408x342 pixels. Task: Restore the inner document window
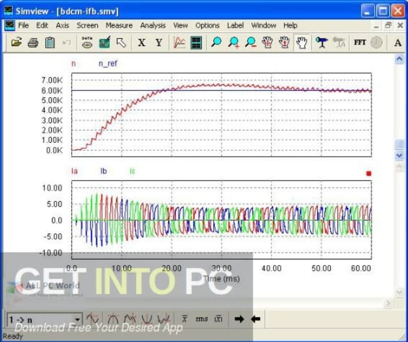click(388, 25)
